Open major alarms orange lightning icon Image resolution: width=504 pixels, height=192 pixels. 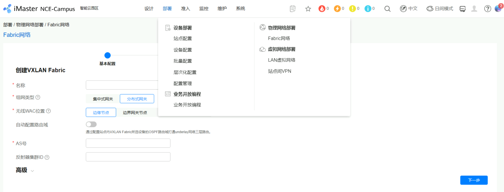[x=337, y=9]
